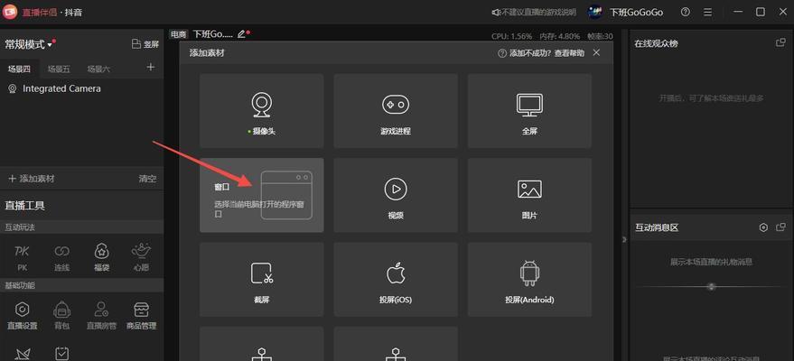Pick the 截屏 screenshot source
Viewport: 794px width, 361px height.
(261, 279)
